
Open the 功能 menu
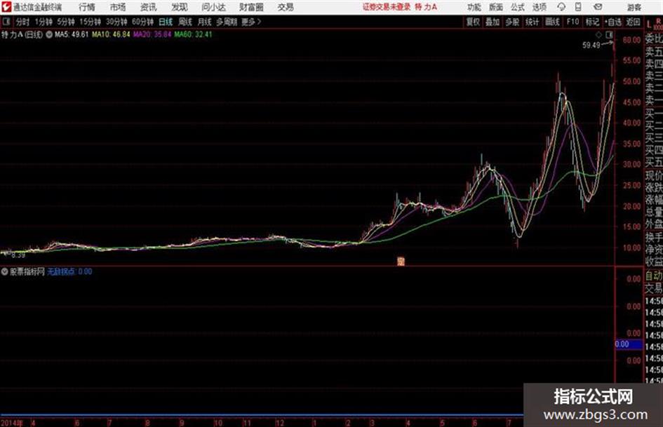pyautogui.click(x=474, y=7)
